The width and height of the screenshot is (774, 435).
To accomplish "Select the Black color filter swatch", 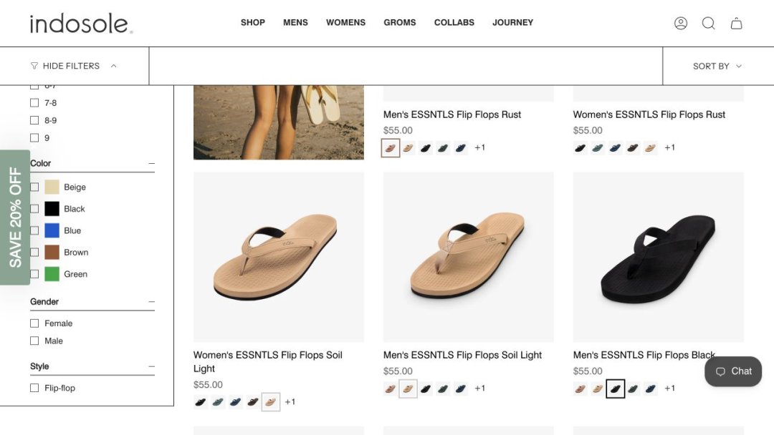I will point(52,209).
